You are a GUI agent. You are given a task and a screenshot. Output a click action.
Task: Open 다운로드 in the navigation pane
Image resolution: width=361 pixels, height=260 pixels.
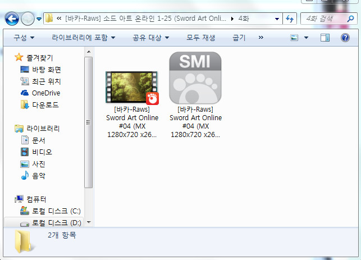[45, 105]
